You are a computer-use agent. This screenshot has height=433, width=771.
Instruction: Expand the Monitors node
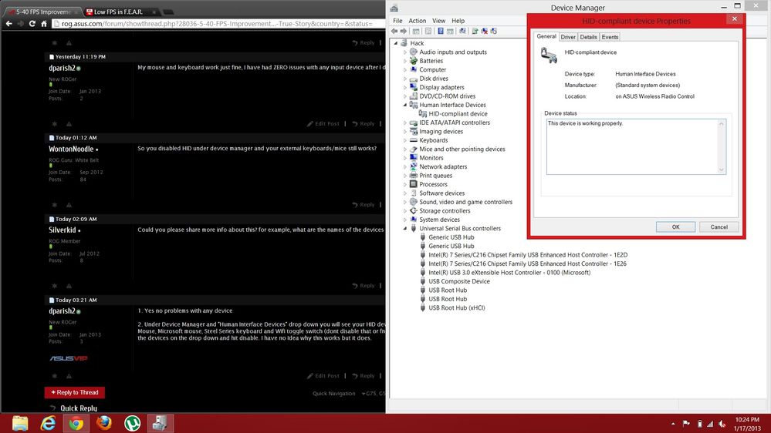405,158
